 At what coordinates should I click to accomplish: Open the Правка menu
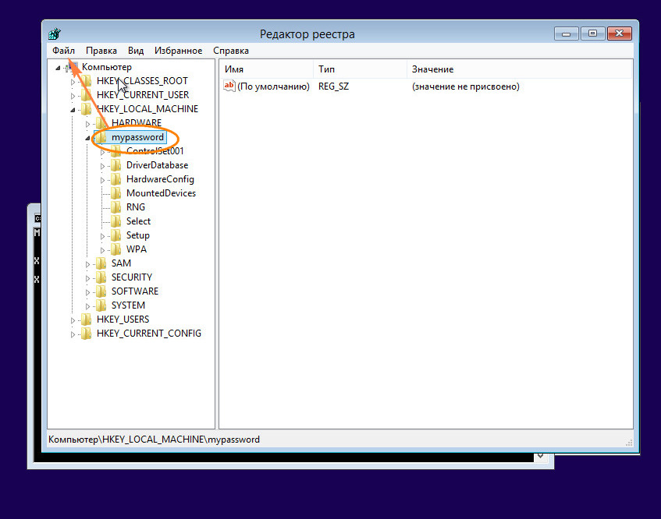tap(101, 51)
